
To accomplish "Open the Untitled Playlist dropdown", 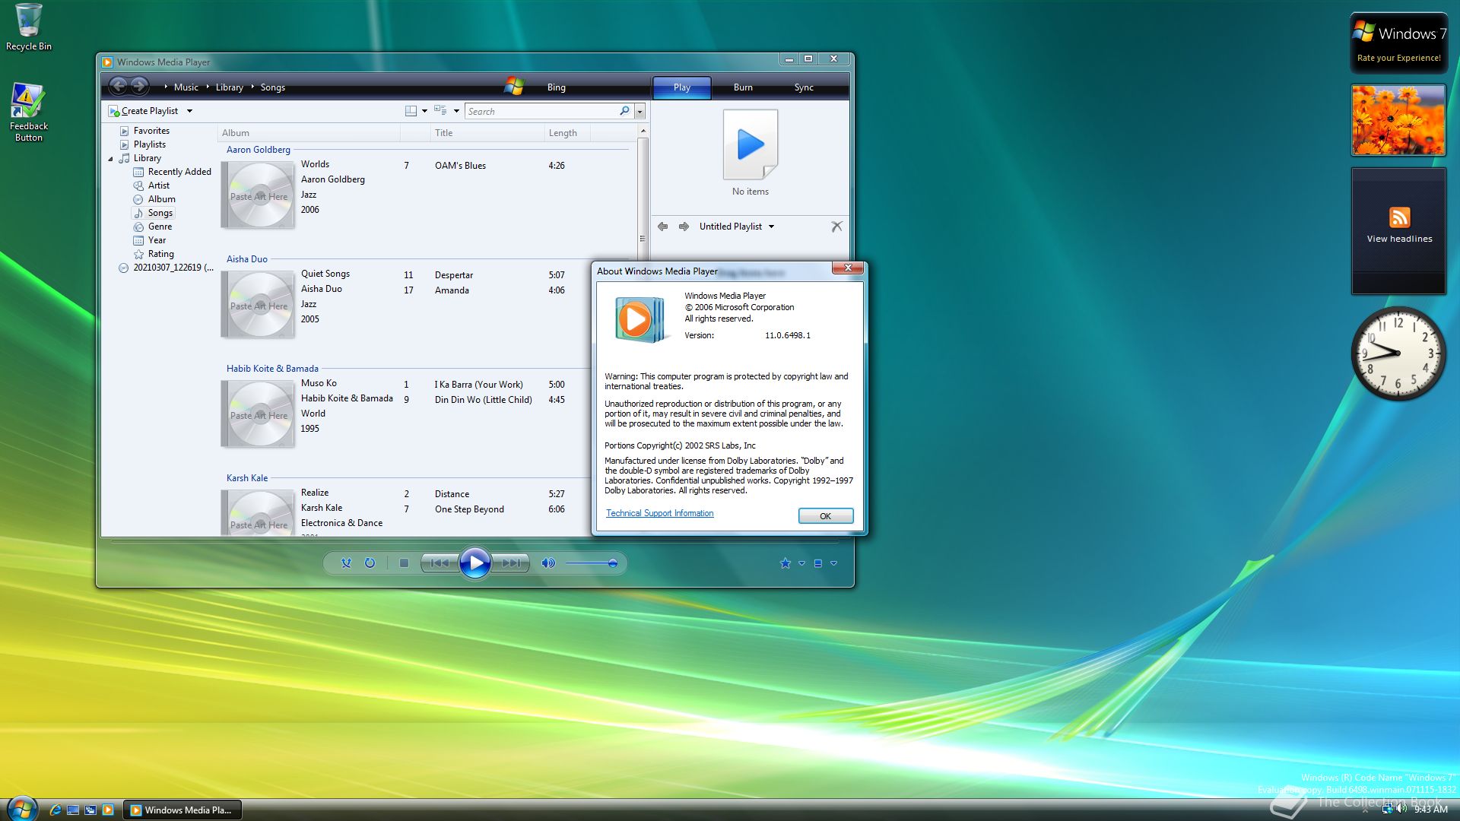I will pyautogui.click(x=737, y=227).
